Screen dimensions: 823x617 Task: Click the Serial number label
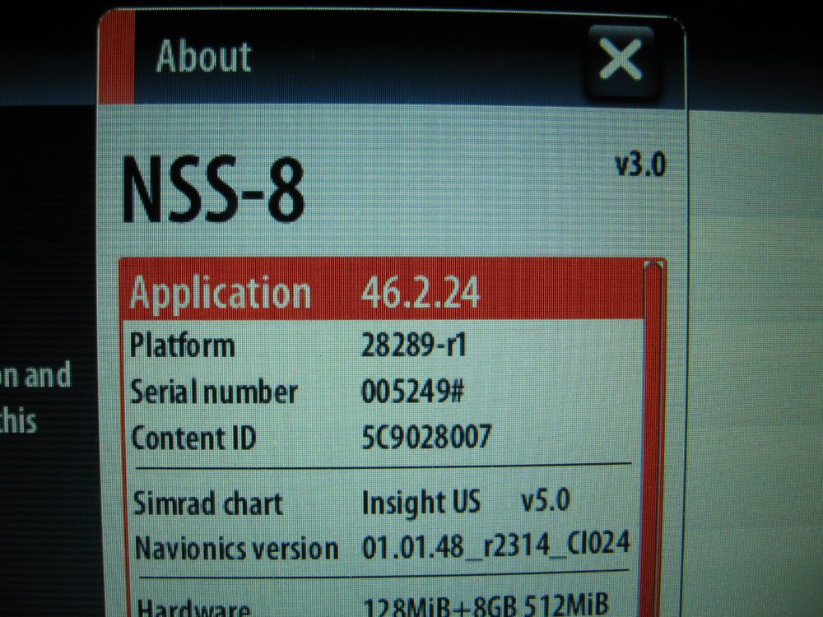(214, 392)
